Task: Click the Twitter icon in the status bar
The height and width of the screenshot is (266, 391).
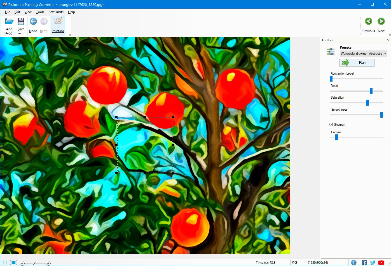Action: click(x=373, y=262)
